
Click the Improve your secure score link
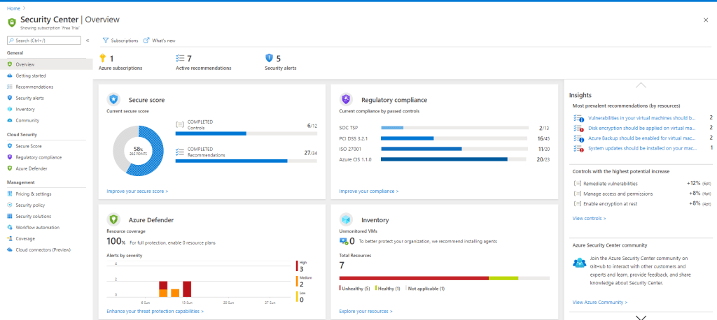click(x=137, y=191)
